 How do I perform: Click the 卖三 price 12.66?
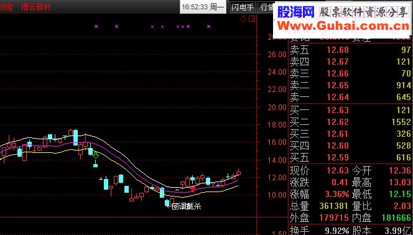(x=338, y=73)
